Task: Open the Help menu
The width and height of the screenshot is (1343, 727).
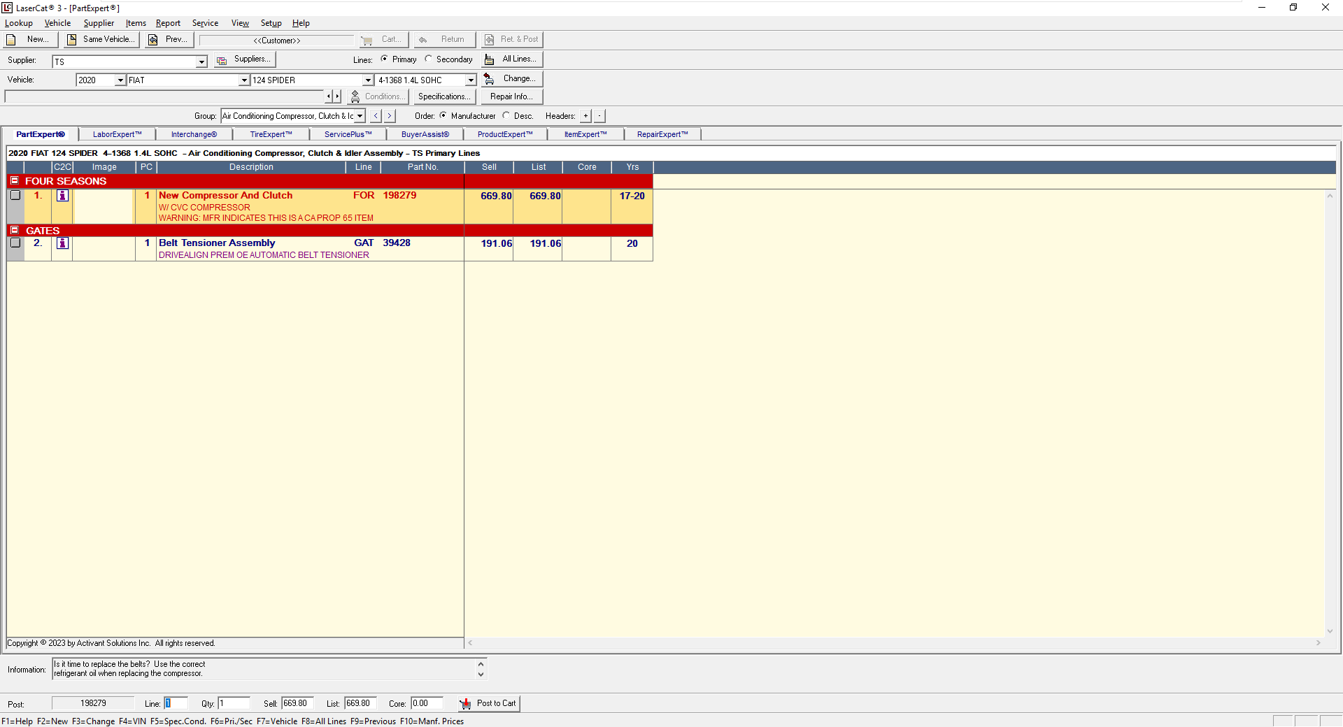Action: coord(301,23)
